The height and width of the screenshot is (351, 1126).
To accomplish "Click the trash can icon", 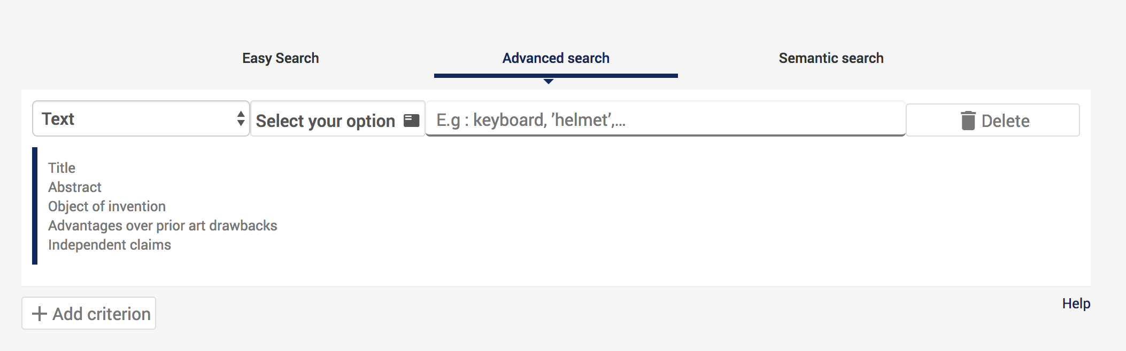I will coord(968,121).
